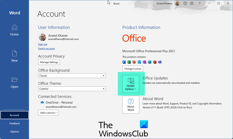Open the Options sidebar item
233x139 pixels.
click(x=14, y=132)
